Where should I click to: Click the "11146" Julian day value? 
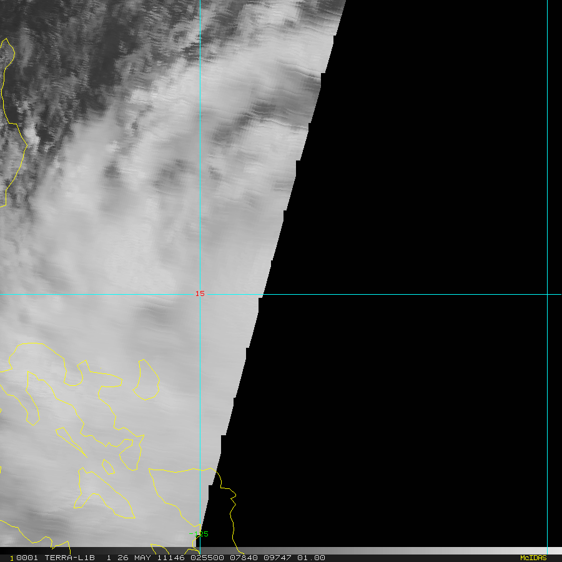(170, 558)
